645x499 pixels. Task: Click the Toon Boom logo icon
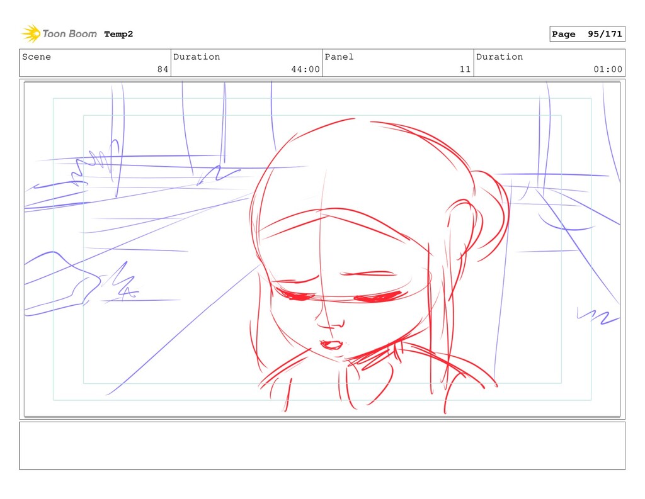[x=31, y=34]
